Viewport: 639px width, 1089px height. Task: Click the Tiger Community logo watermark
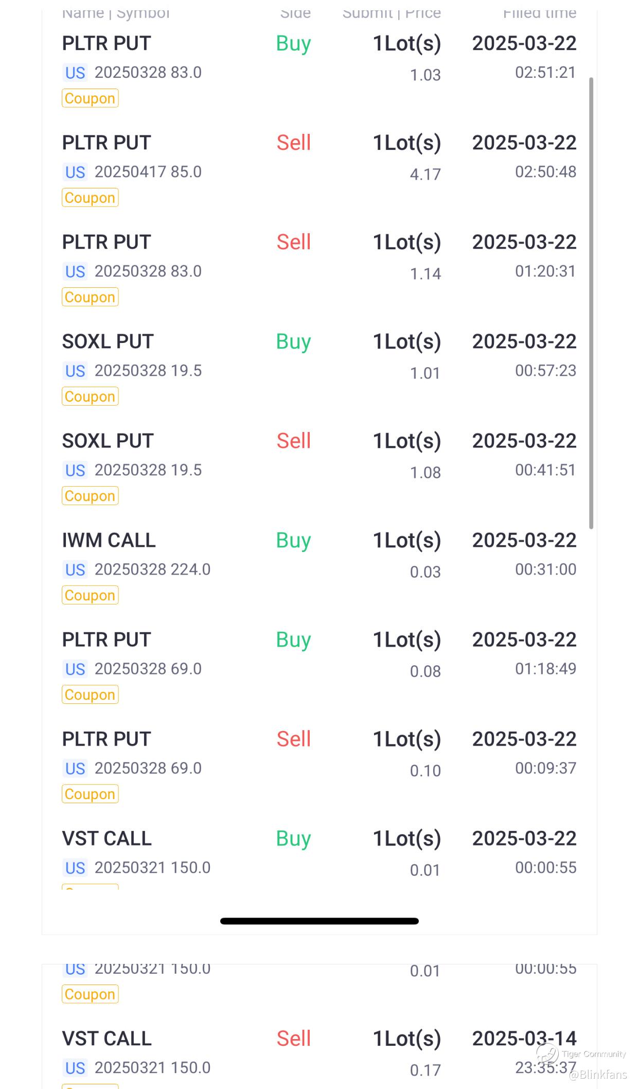[x=547, y=1052]
